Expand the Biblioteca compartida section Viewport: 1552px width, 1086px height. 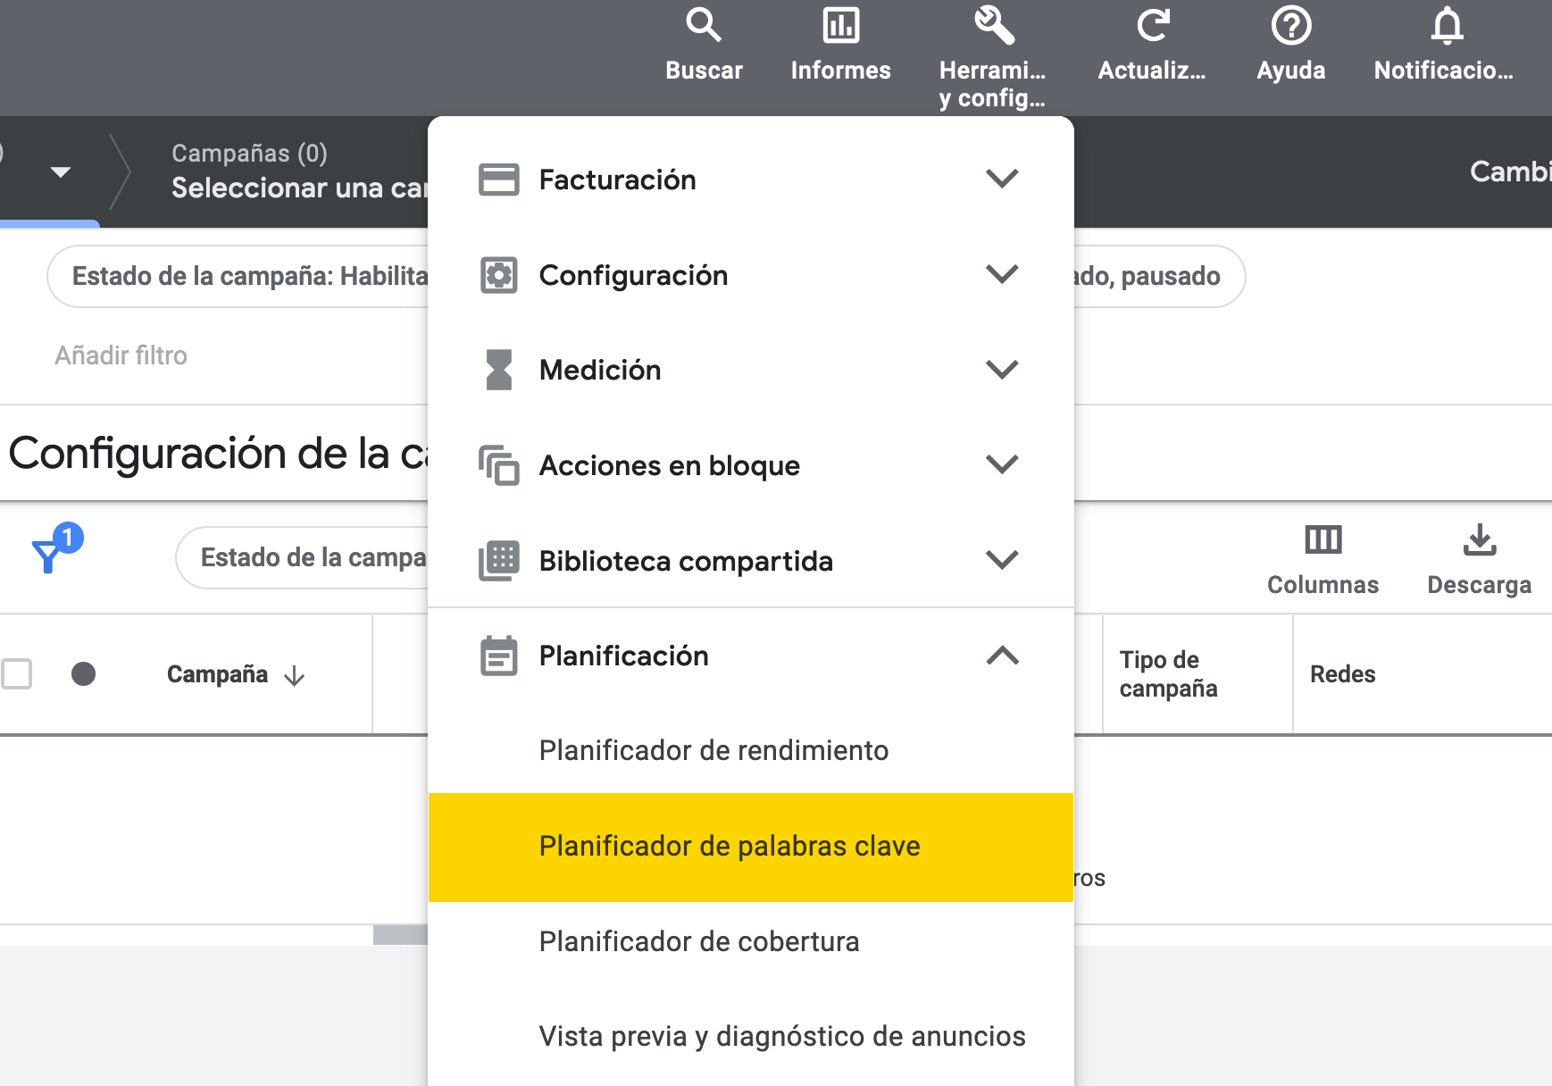pyautogui.click(x=1003, y=560)
